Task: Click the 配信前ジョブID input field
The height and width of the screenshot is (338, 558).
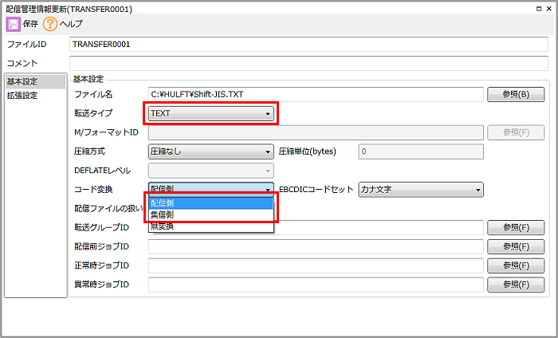Action: pos(316,246)
